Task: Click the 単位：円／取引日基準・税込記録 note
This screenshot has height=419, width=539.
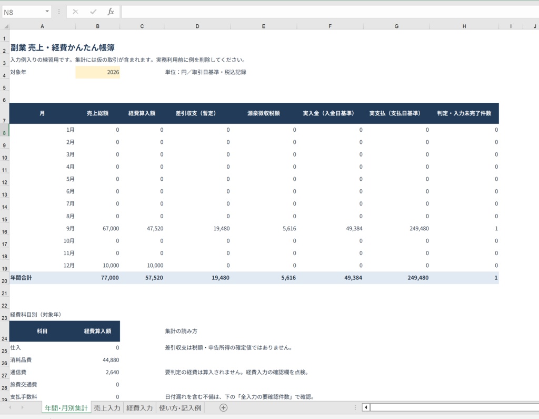Action: [206, 72]
